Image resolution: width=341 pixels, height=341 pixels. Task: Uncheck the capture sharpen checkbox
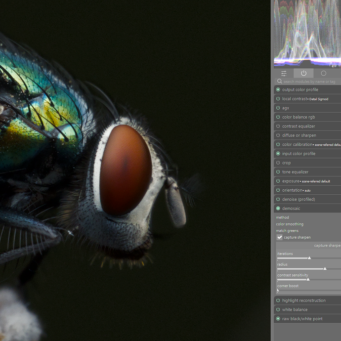point(280,237)
